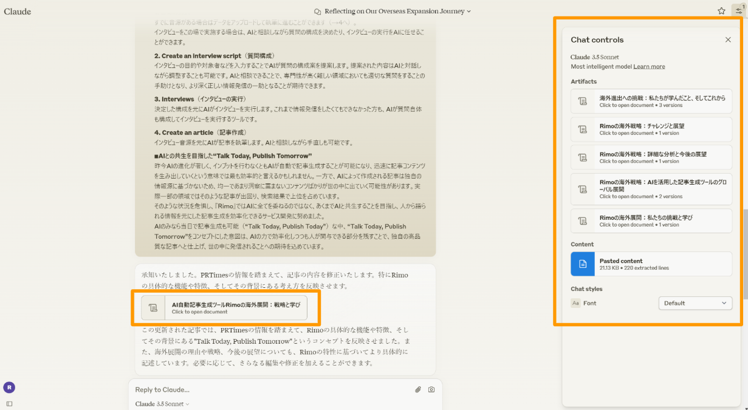Open the AIを活用した記事生成ツール artifact with 2 versions
Image resolution: width=748 pixels, height=410 pixels.
click(651, 189)
